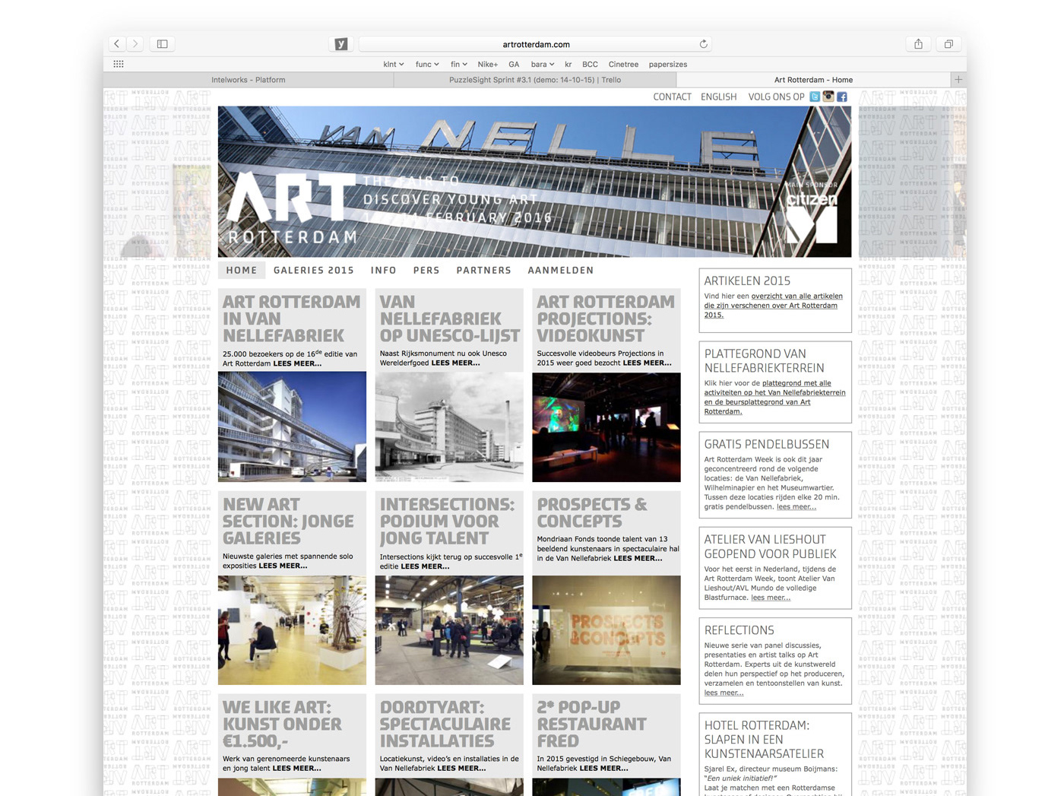Go back with Safari's back arrow

click(116, 44)
